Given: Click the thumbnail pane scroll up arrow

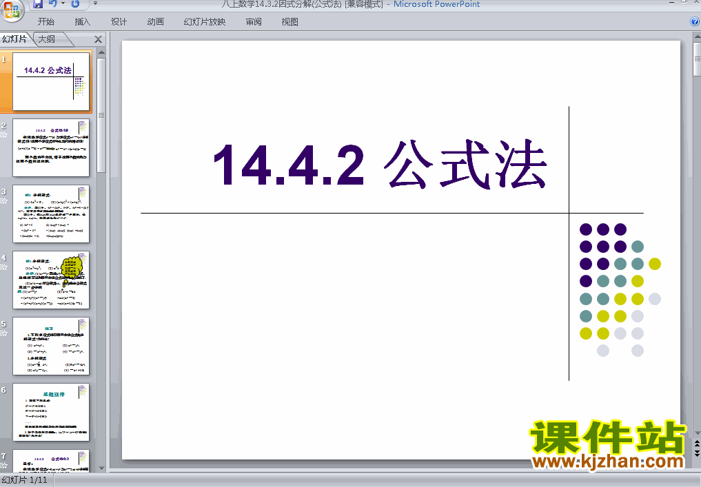Looking at the screenshot, I should point(101,53).
